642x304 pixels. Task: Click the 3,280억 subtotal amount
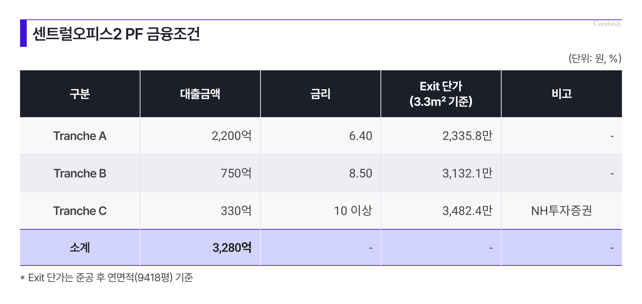click(232, 248)
